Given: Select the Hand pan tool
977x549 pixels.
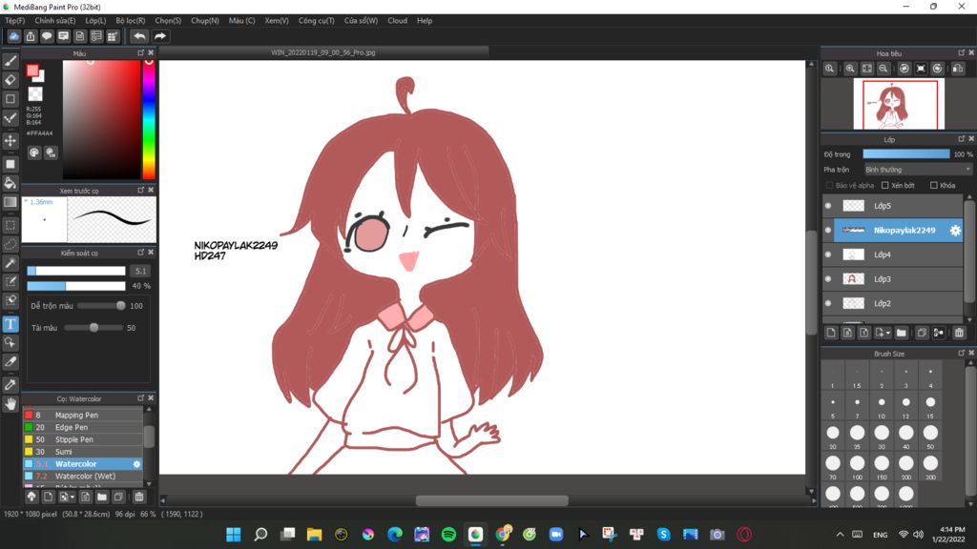Looking at the screenshot, I should (10, 404).
